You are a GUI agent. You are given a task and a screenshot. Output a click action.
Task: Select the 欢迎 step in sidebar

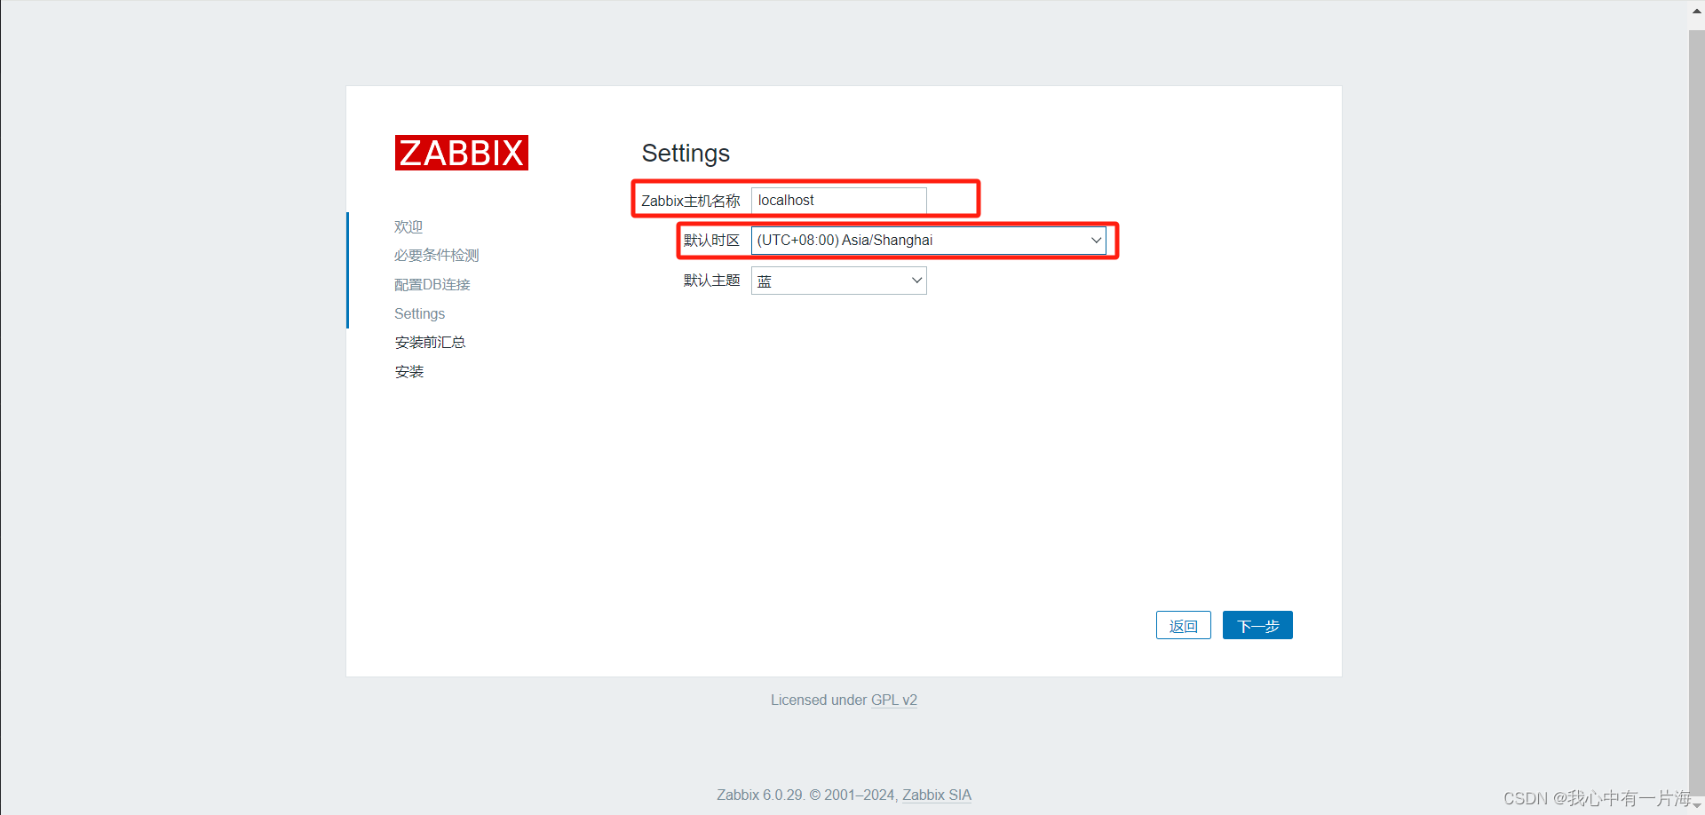(408, 226)
